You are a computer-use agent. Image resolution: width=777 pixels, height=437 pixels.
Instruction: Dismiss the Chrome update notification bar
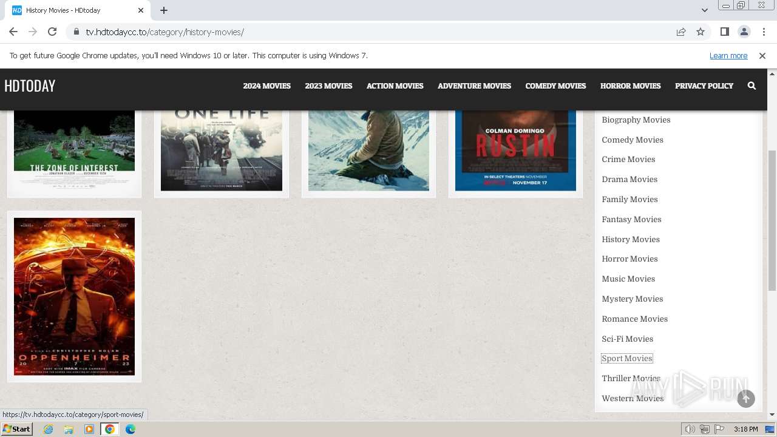(762, 56)
